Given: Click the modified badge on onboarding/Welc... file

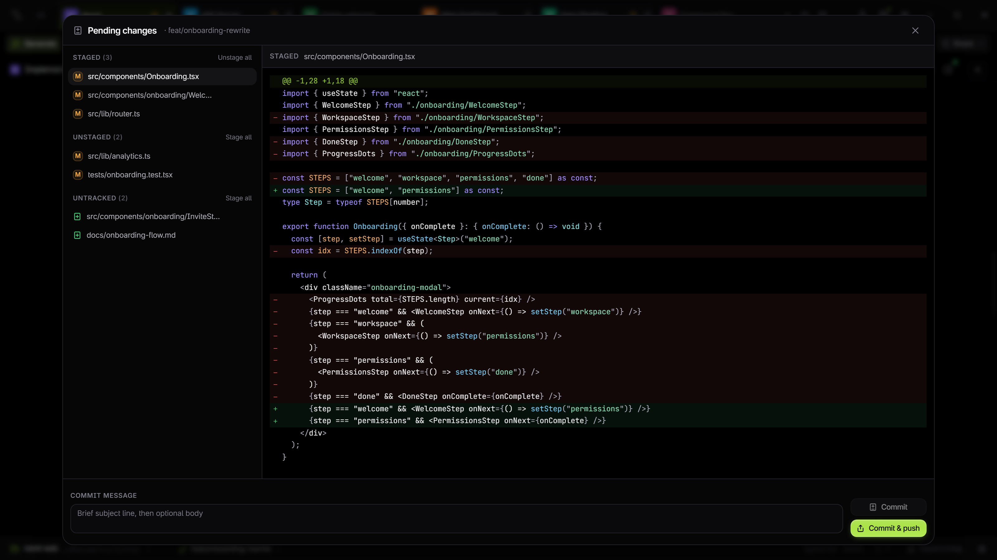Looking at the screenshot, I should [78, 95].
